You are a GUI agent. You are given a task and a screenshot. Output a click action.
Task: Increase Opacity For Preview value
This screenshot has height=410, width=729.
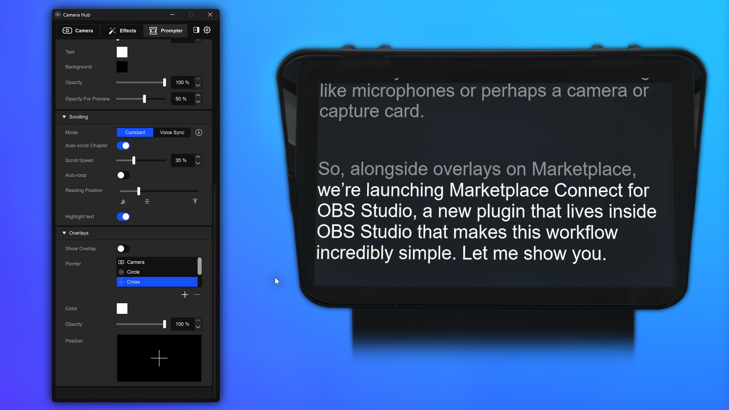pos(198,96)
